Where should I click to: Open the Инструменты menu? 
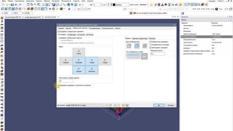pos(66,1)
